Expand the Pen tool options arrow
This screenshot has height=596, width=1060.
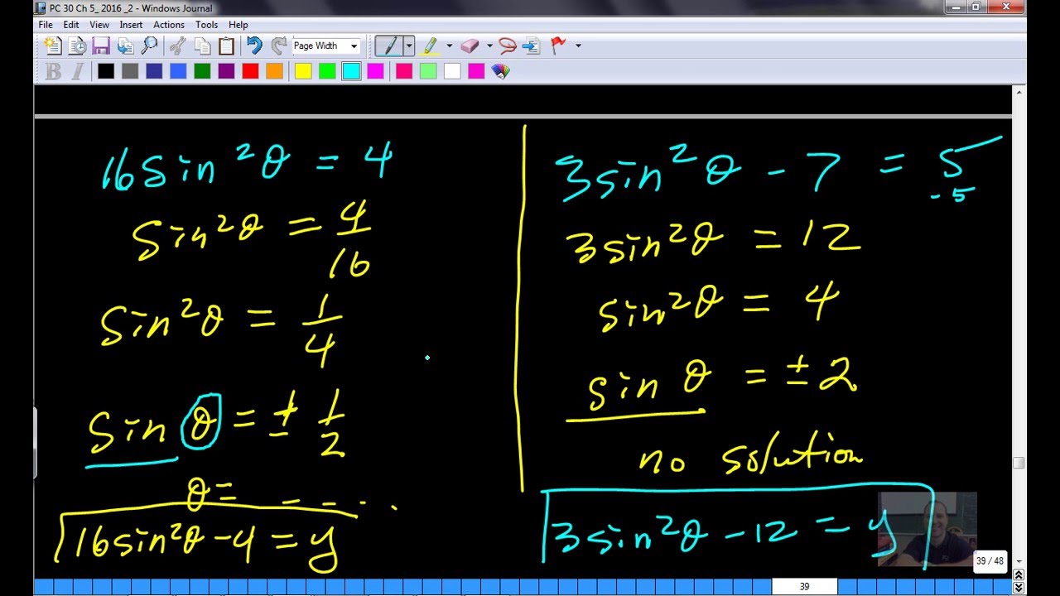pos(408,46)
